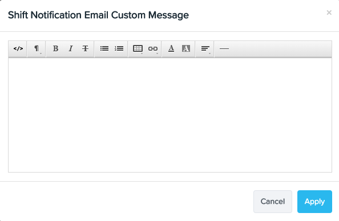Expand the text alignment options
339x221 pixels.
(x=205, y=49)
